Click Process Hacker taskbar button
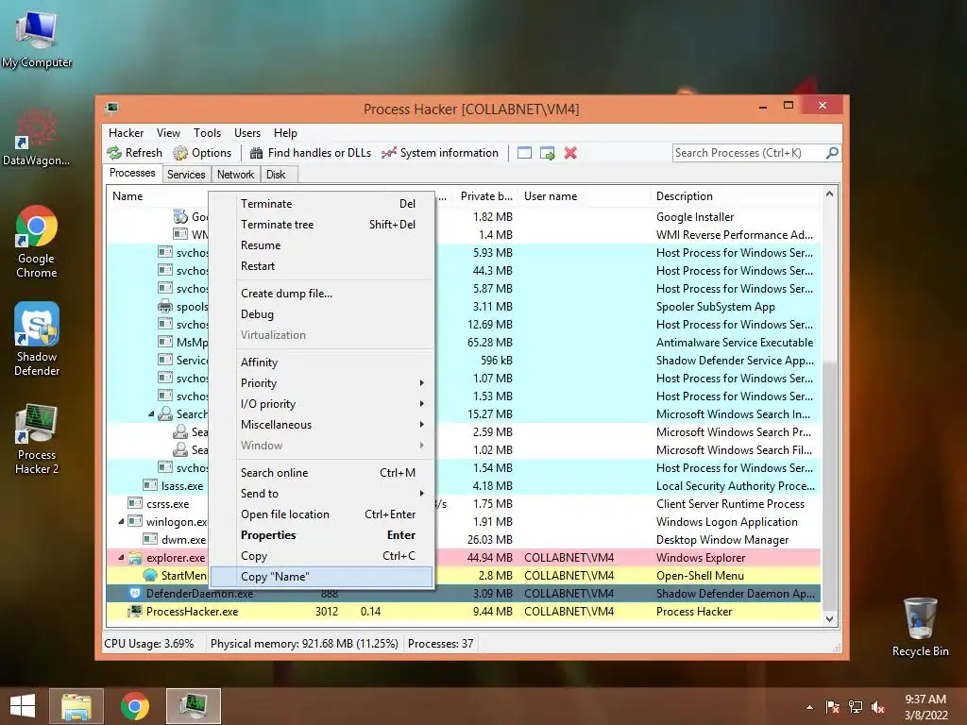Image resolution: width=967 pixels, height=725 pixels. [193, 706]
